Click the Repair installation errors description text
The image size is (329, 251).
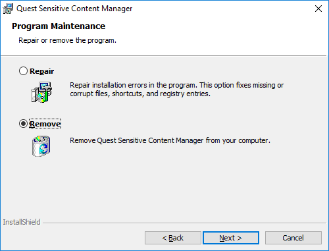pos(176,90)
